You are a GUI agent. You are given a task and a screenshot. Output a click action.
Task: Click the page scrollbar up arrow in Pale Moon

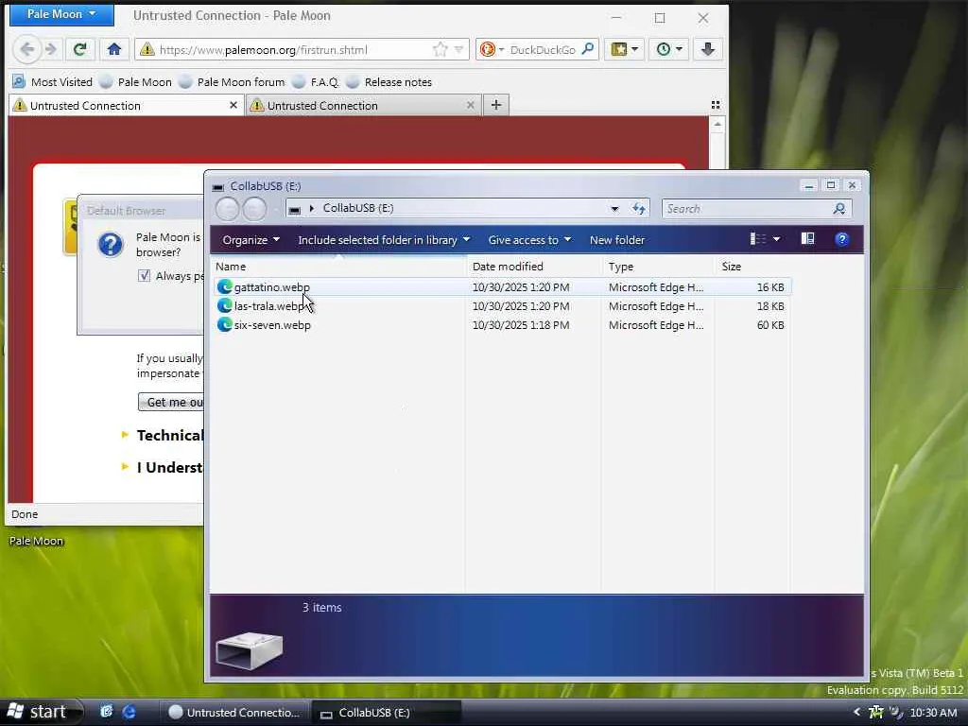[717, 125]
